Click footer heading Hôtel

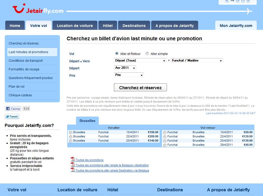pyautogui.click(x=113, y=190)
